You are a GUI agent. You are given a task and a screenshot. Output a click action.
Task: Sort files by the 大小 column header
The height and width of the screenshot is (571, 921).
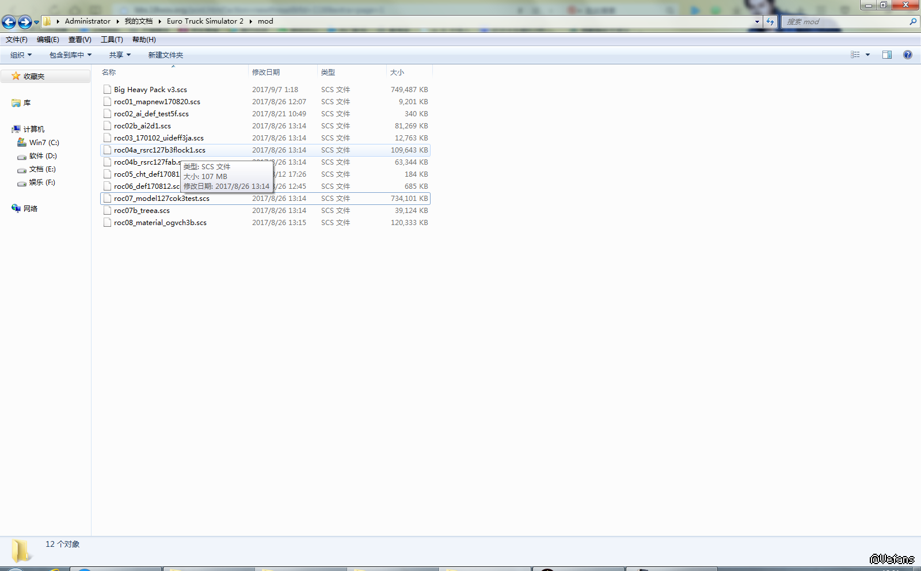[409, 73]
